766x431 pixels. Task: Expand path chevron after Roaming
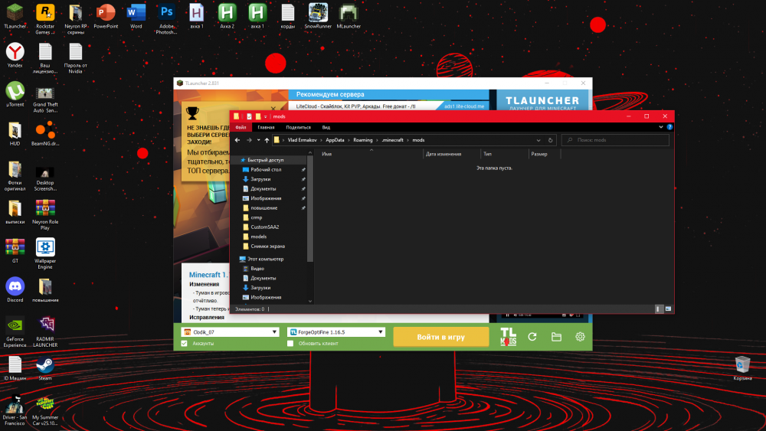click(377, 140)
